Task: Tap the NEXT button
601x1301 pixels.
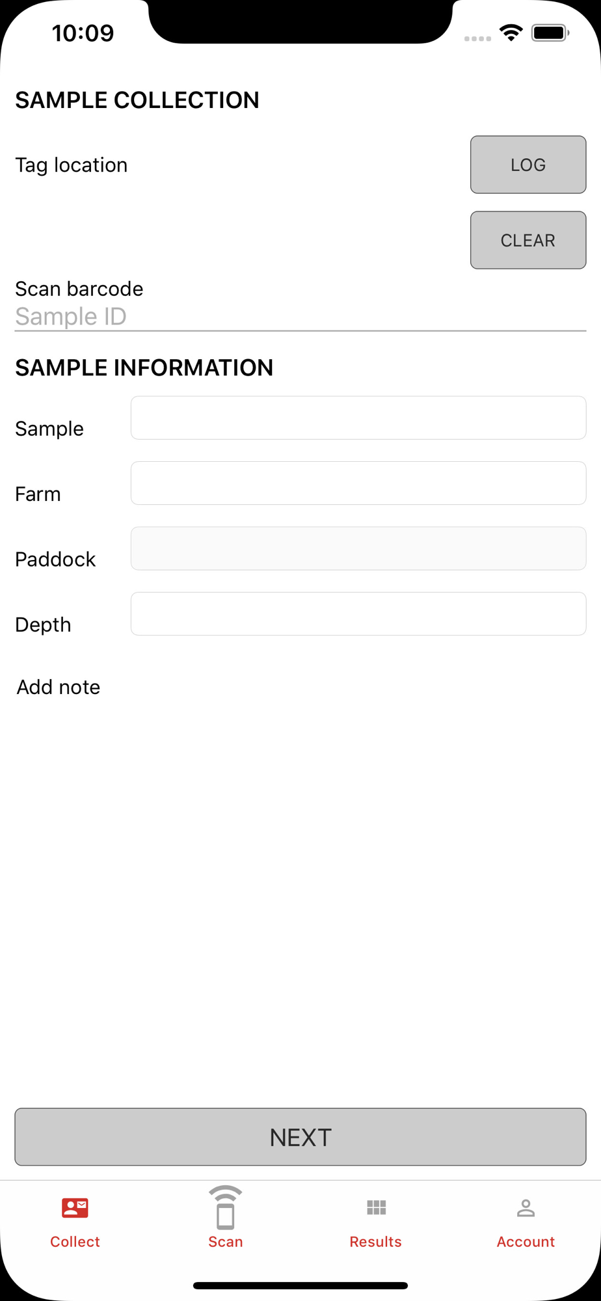Action: pyautogui.click(x=300, y=1137)
